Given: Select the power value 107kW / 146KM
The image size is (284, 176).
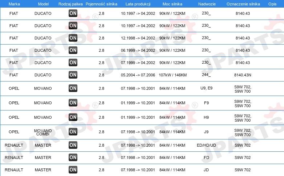Looking at the screenshot, I should 173,75.
